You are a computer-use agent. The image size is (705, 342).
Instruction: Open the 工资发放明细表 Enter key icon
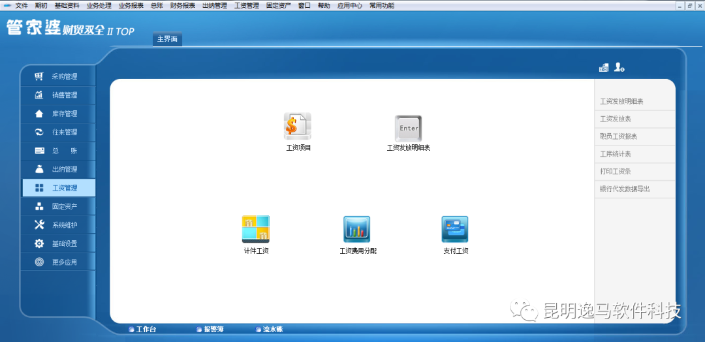point(408,129)
